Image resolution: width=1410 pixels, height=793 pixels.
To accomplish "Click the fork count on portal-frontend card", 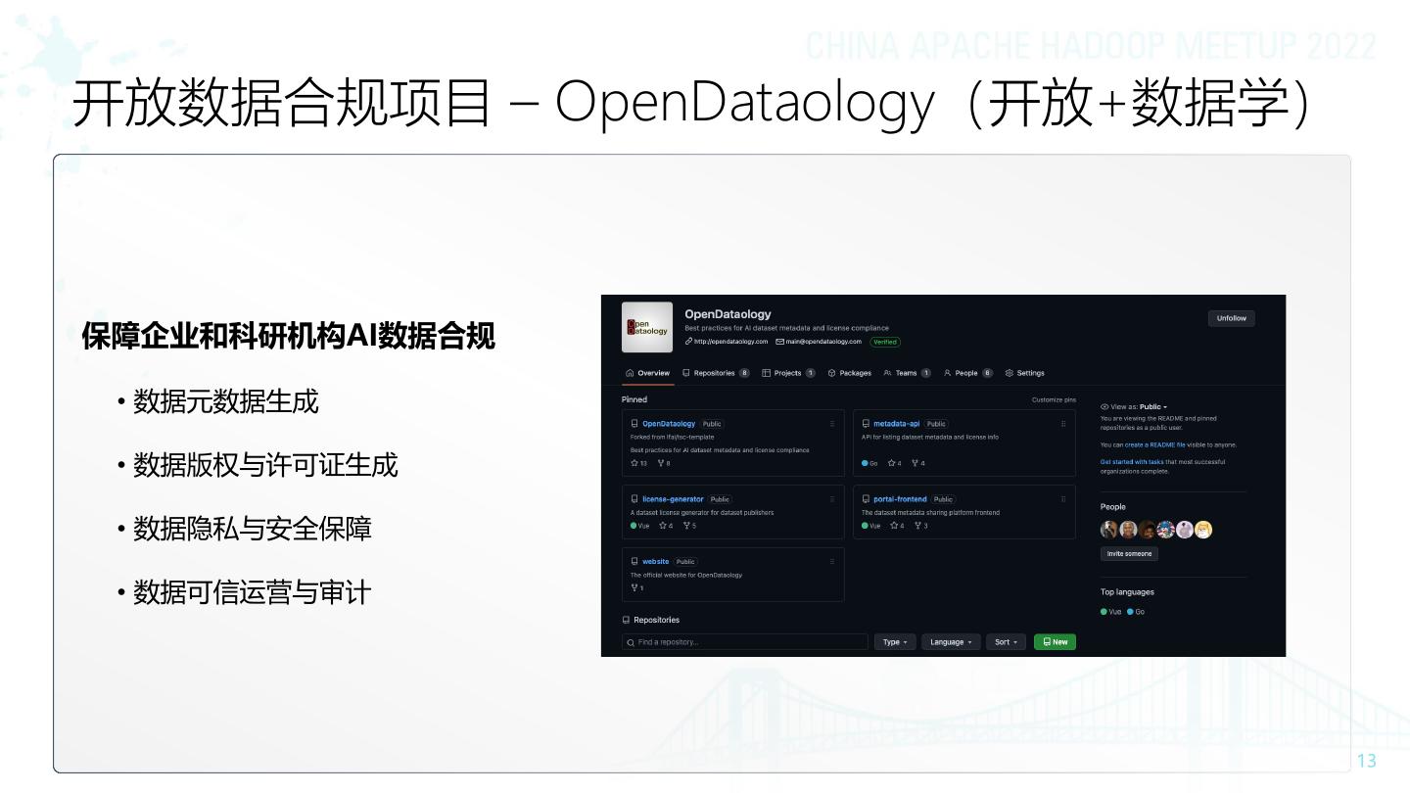I will [920, 526].
